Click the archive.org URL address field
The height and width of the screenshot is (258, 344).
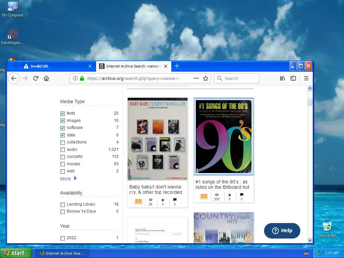tap(134, 78)
